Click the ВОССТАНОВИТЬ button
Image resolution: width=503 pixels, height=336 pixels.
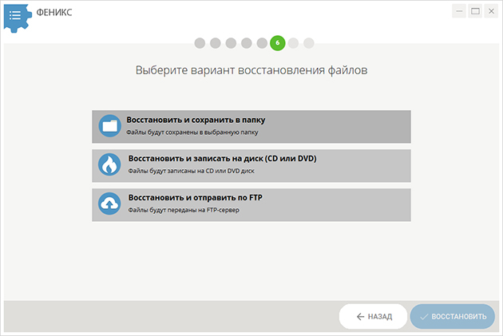coord(453,316)
